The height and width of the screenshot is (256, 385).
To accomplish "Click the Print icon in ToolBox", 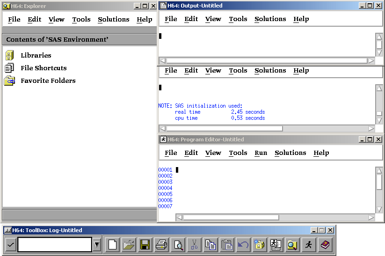I will tap(161, 245).
